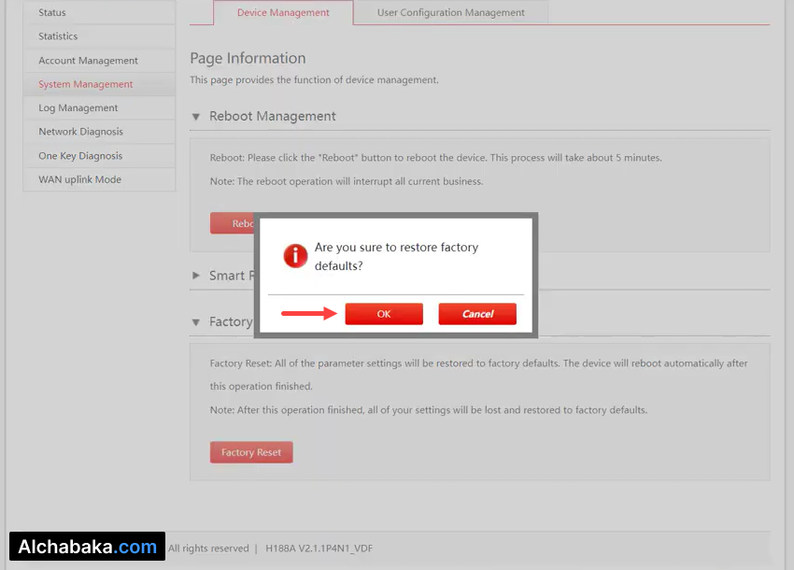Open Status in the sidebar
794x570 pixels.
pos(52,13)
